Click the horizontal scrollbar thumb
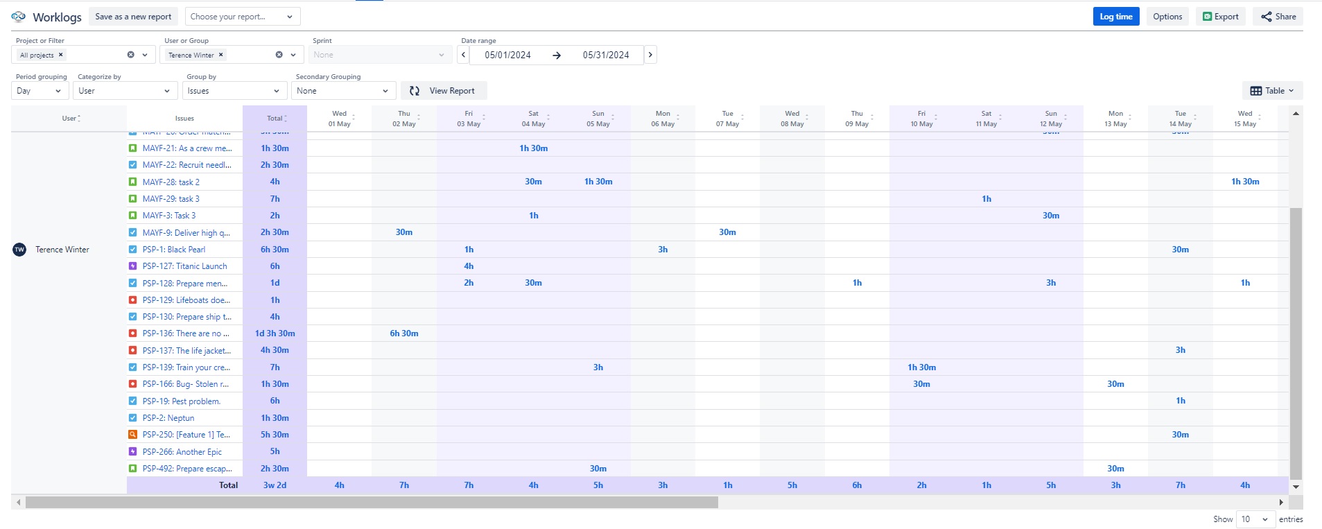The width and height of the screenshot is (1322, 529). 372,502
